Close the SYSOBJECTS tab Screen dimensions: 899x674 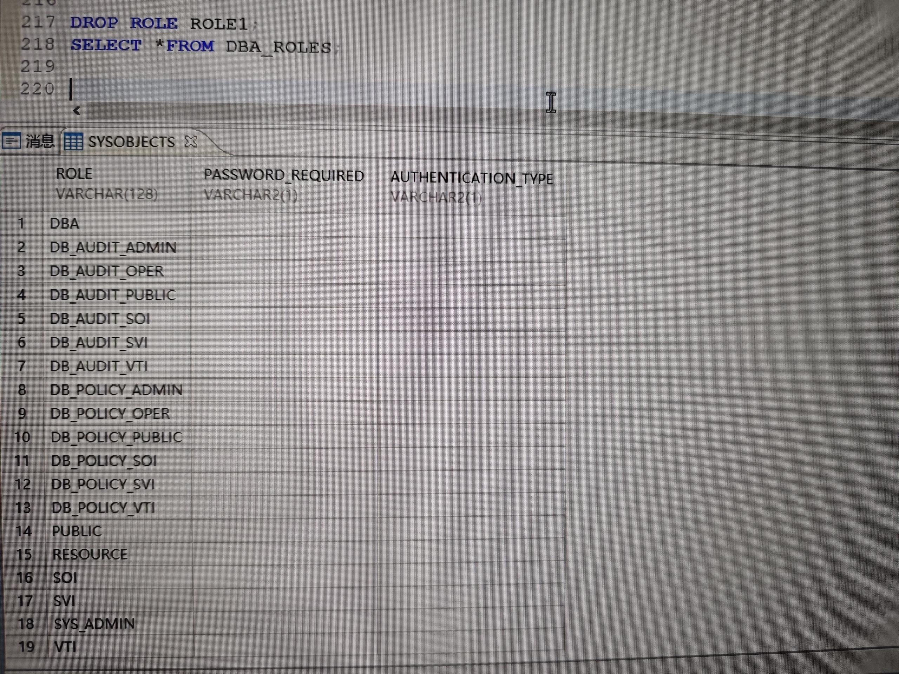pos(190,141)
